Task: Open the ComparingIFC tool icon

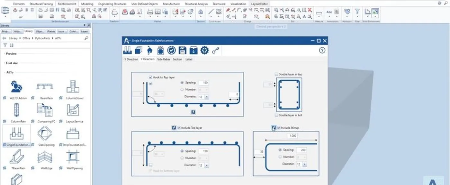Action: click(x=45, y=110)
